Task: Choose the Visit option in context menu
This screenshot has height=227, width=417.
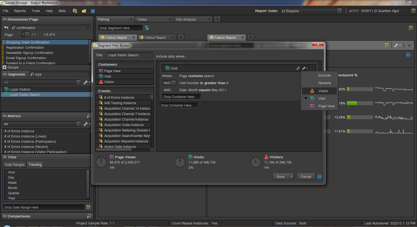Action: [322, 98]
